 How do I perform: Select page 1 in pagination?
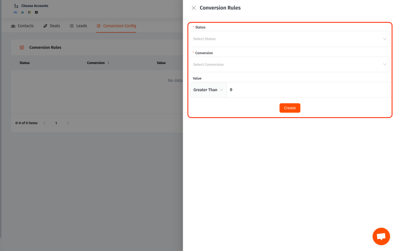(56, 123)
